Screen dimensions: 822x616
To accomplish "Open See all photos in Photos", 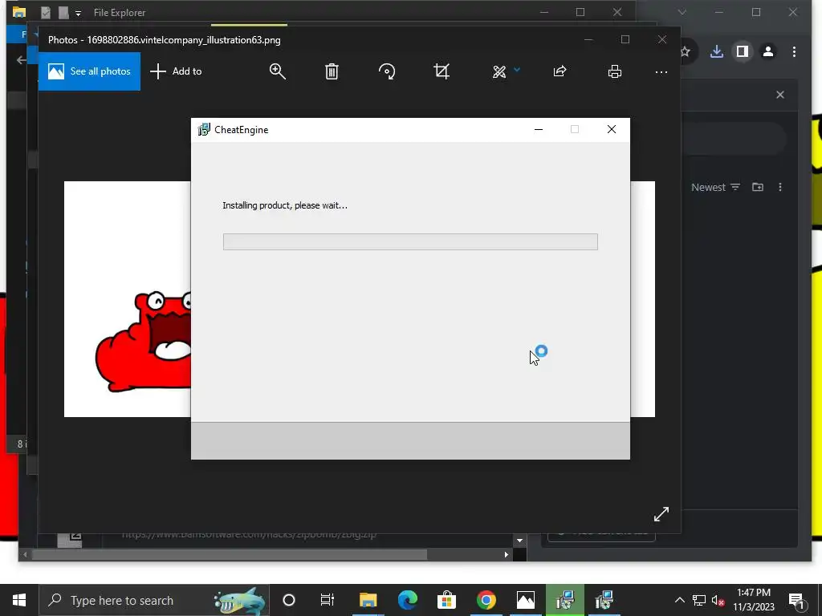I will (89, 71).
